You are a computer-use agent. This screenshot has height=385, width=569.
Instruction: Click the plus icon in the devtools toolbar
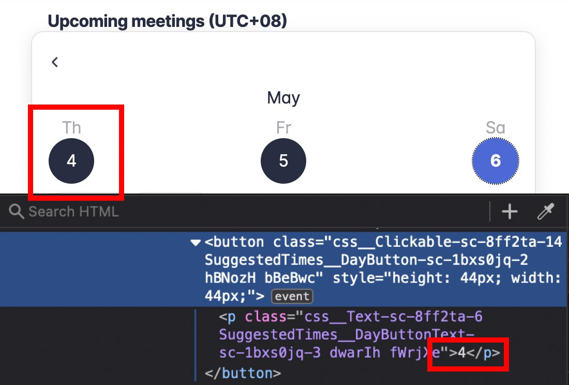point(510,211)
